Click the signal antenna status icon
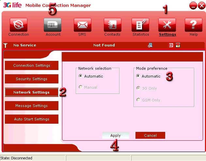Screen dimensions: 206x161 5,45
